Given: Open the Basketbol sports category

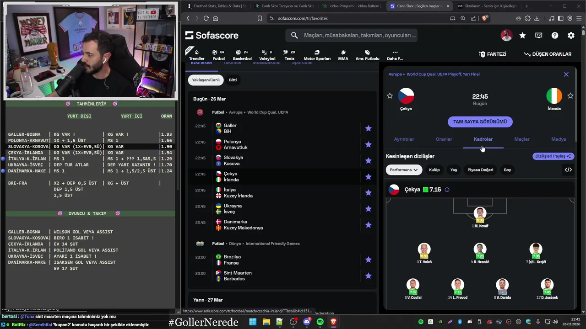Looking at the screenshot, I should click(242, 55).
